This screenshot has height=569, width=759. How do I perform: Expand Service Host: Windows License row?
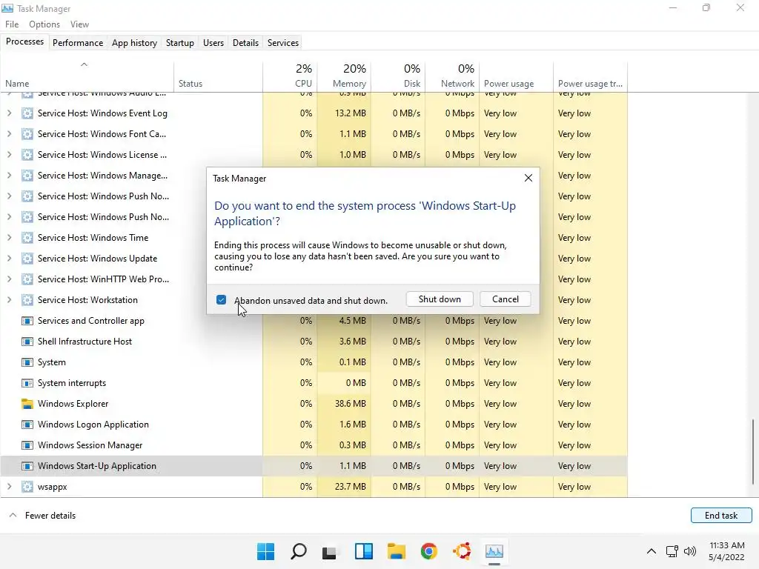[9, 155]
